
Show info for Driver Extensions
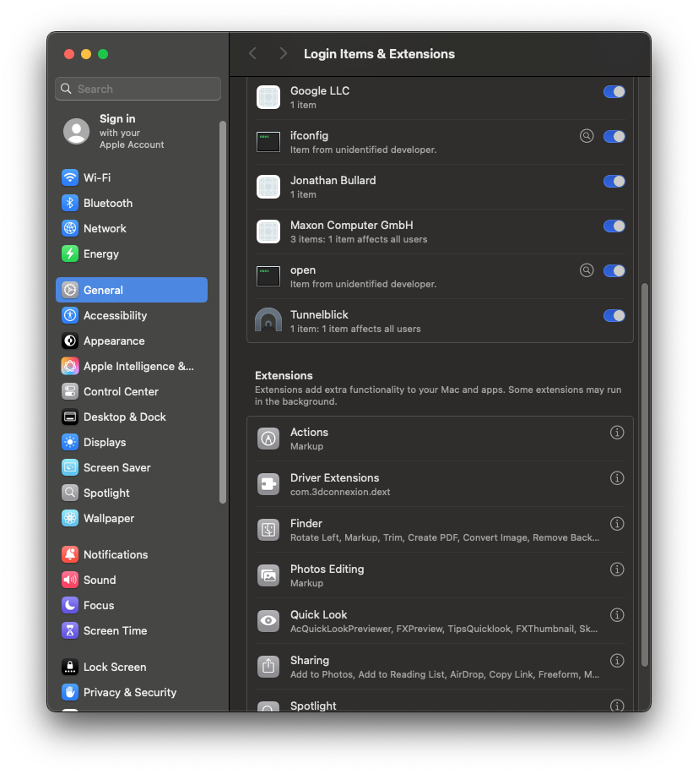click(x=617, y=478)
